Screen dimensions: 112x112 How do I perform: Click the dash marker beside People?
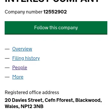[7, 68]
